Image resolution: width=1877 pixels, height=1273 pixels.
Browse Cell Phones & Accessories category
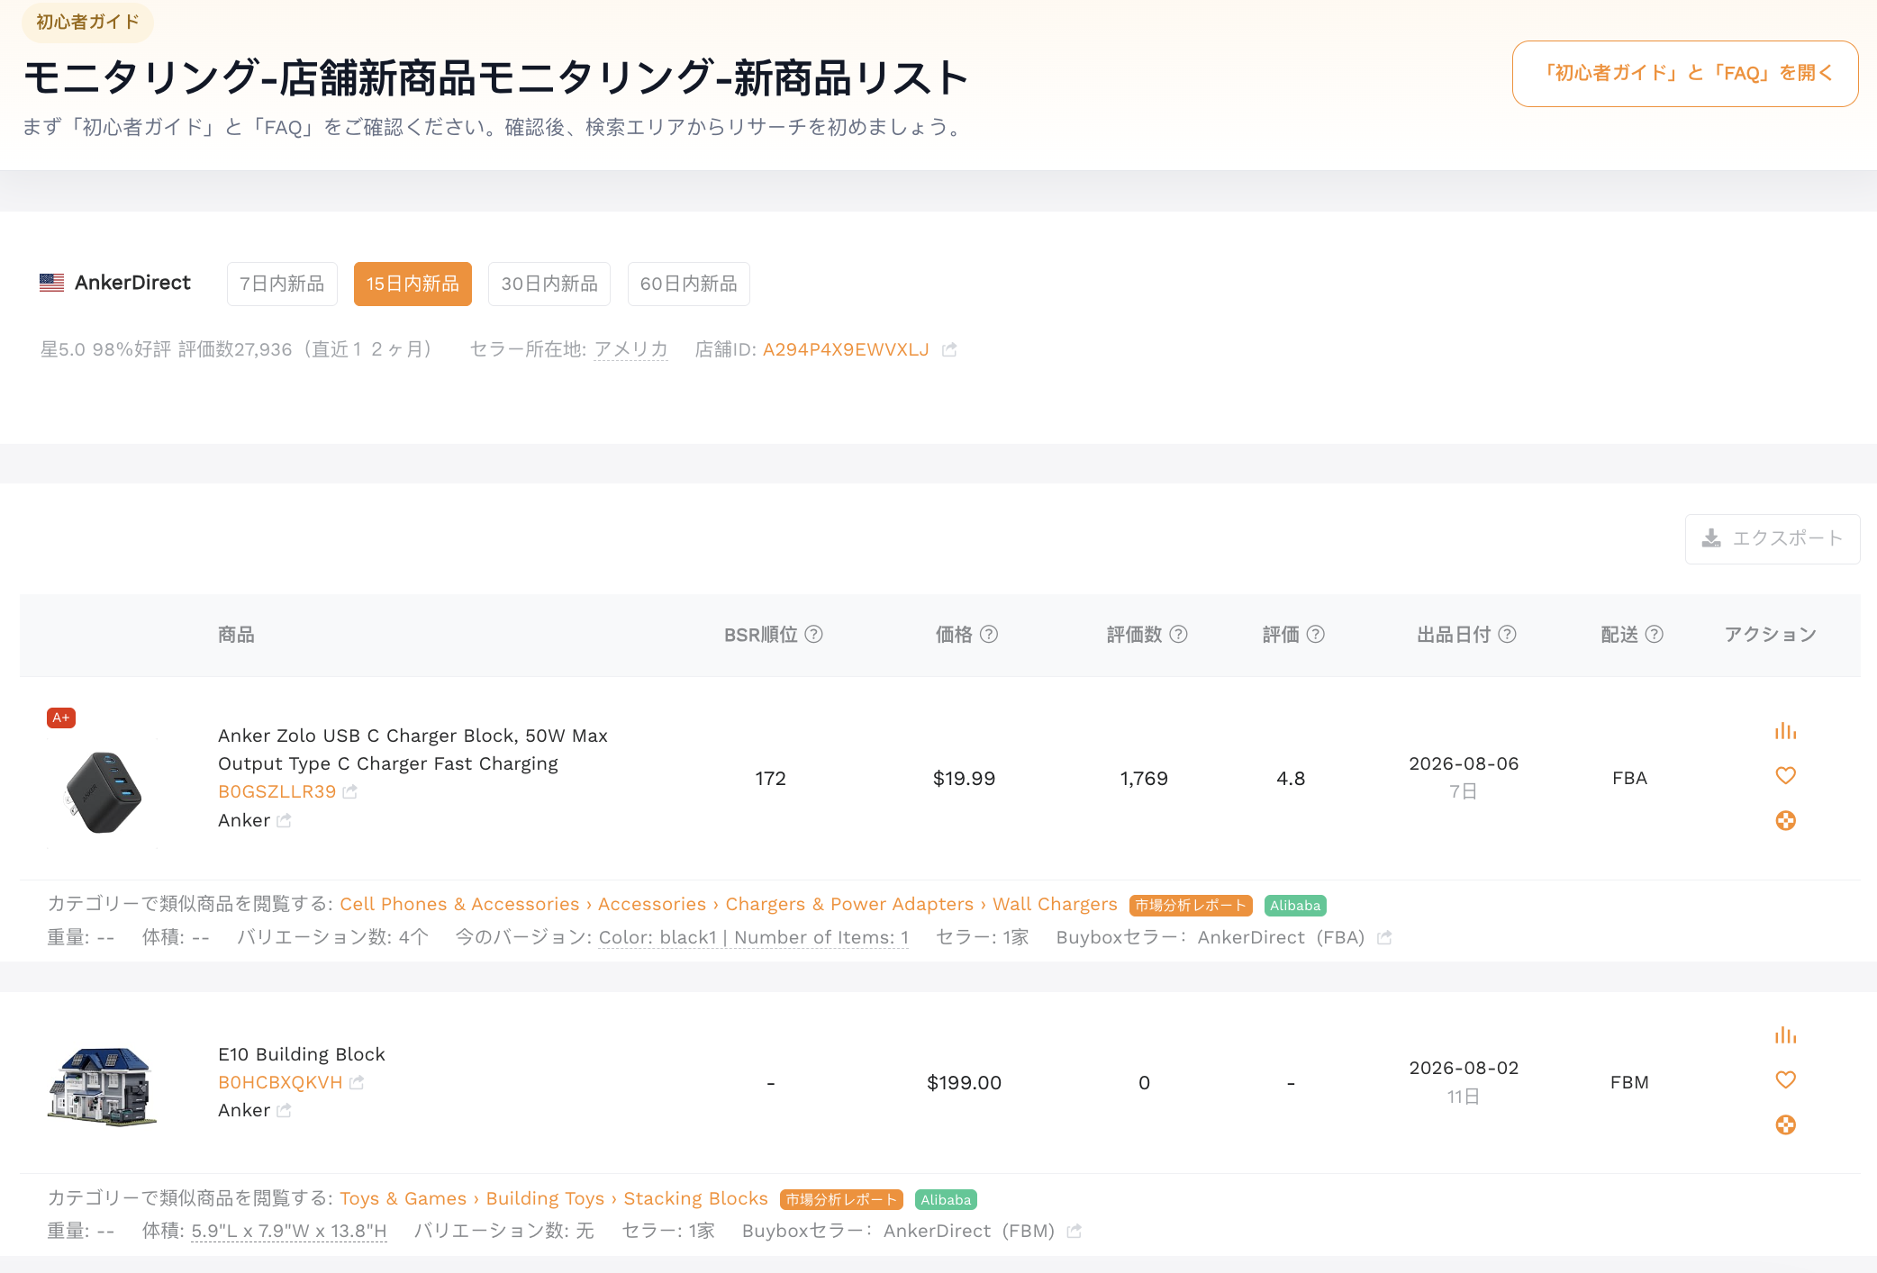pos(459,904)
